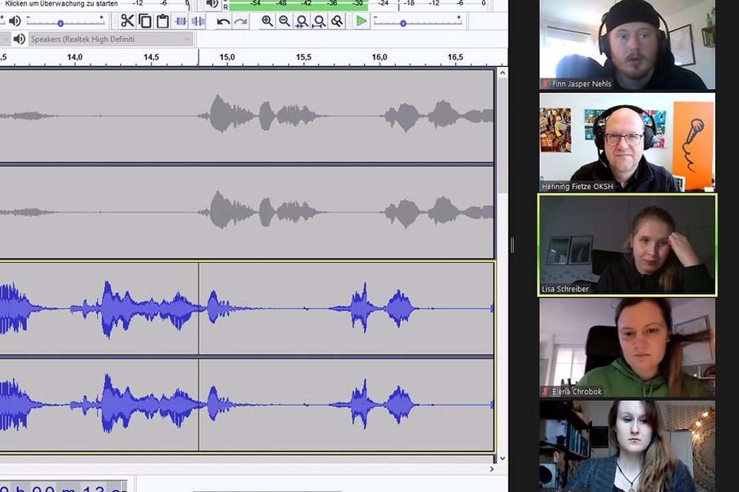Undo the last edit
The height and width of the screenshot is (492, 739).
point(223,21)
